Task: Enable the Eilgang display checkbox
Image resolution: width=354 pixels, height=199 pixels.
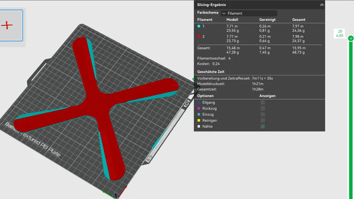Action: pyautogui.click(x=263, y=103)
